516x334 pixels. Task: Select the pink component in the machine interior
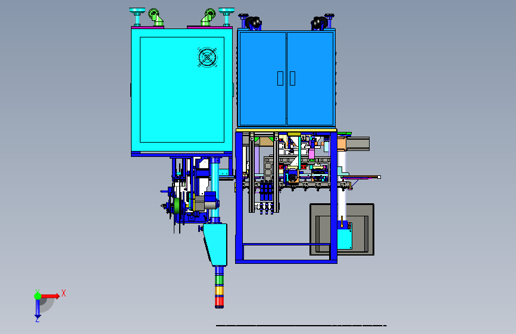pyautogui.click(x=311, y=154)
